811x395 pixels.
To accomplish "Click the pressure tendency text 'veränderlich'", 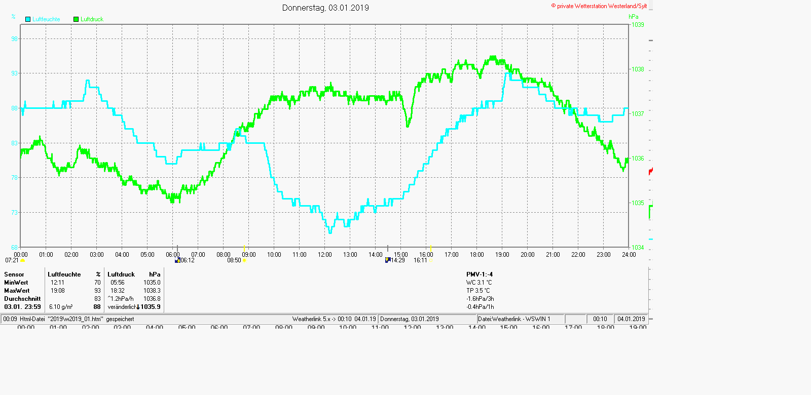I will (122, 307).
